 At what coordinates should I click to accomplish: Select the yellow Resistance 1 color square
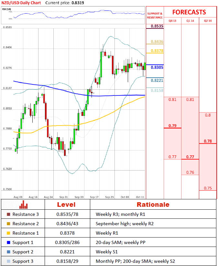coord(8,233)
